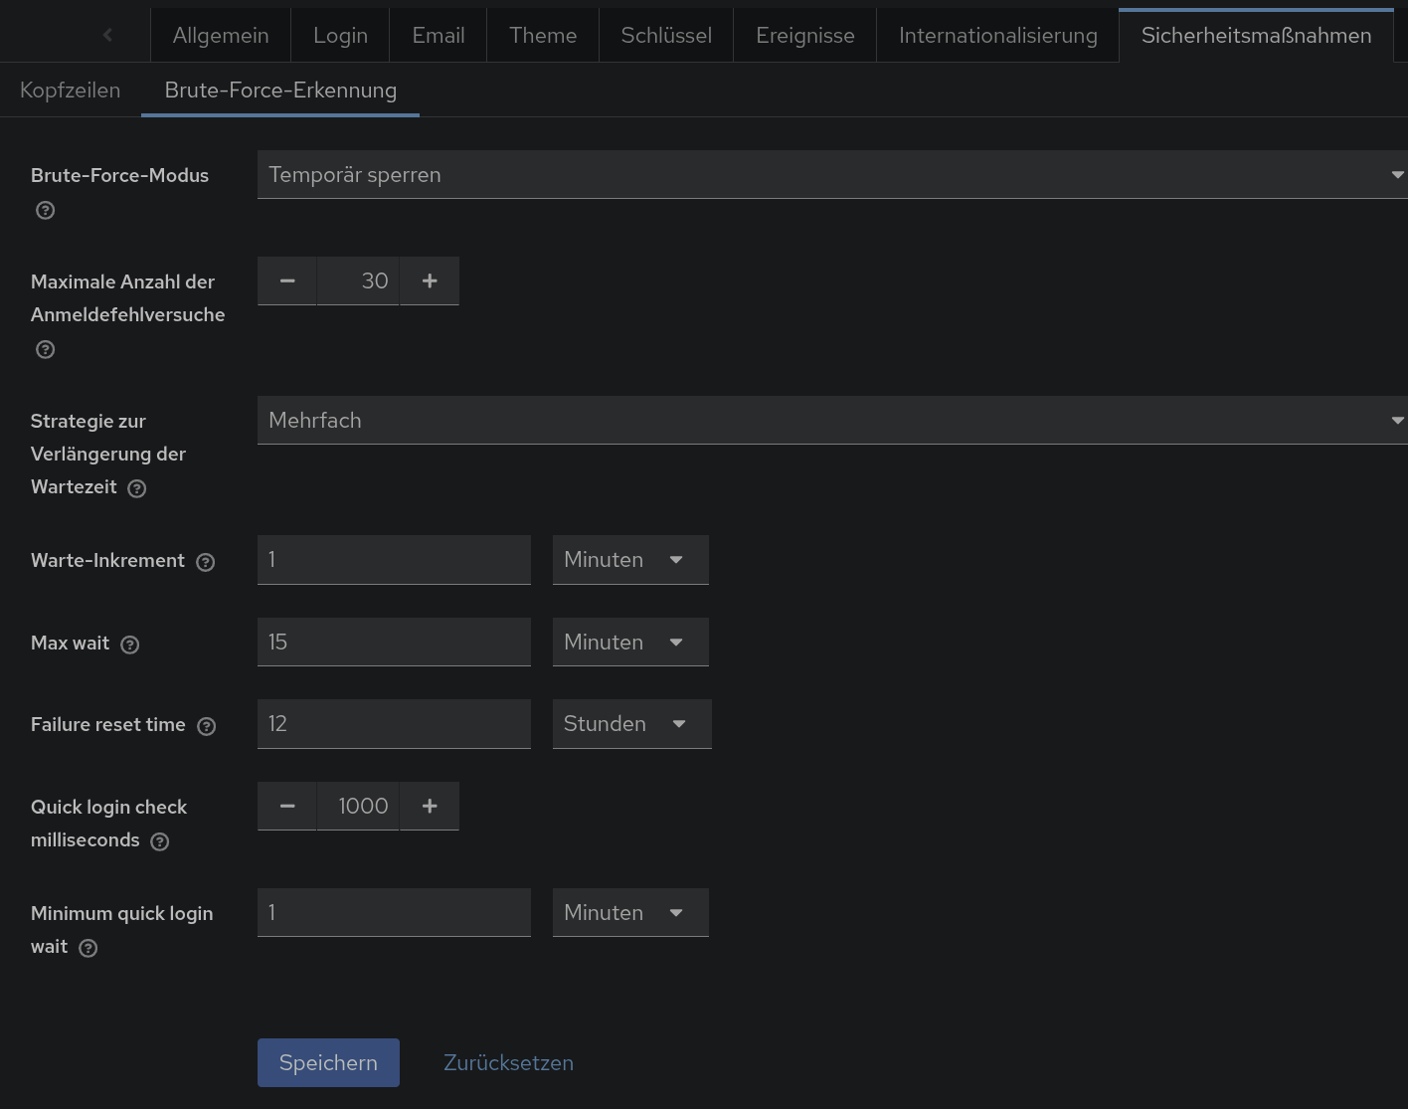Click help icon next to Brute-Force-Modus
The height and width of the screenshot is (1109, 1408).
45,210
